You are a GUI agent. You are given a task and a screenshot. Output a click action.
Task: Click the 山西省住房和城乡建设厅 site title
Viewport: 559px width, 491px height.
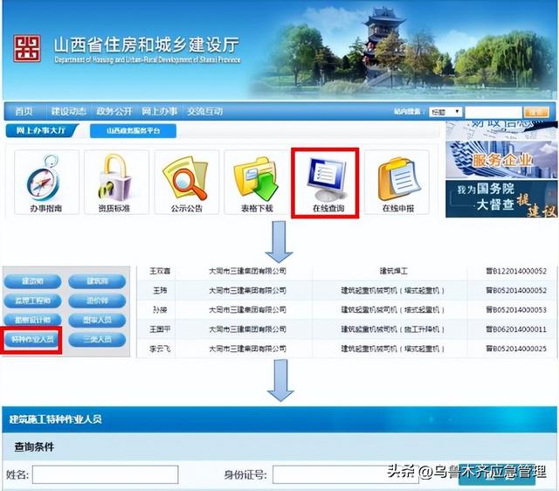tap(146, 45)
